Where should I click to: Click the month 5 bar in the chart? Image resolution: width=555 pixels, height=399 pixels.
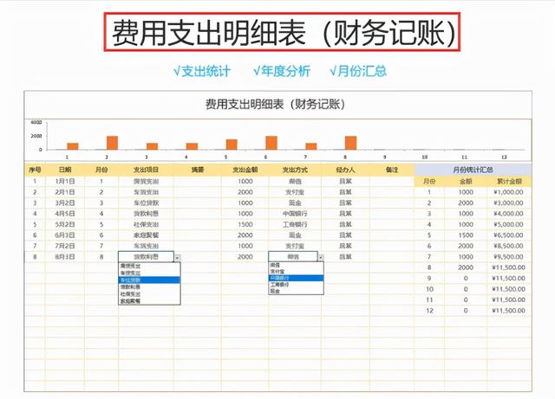click(232, 145)
